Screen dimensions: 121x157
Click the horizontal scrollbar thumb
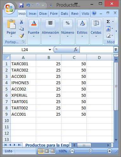(84, 145)
